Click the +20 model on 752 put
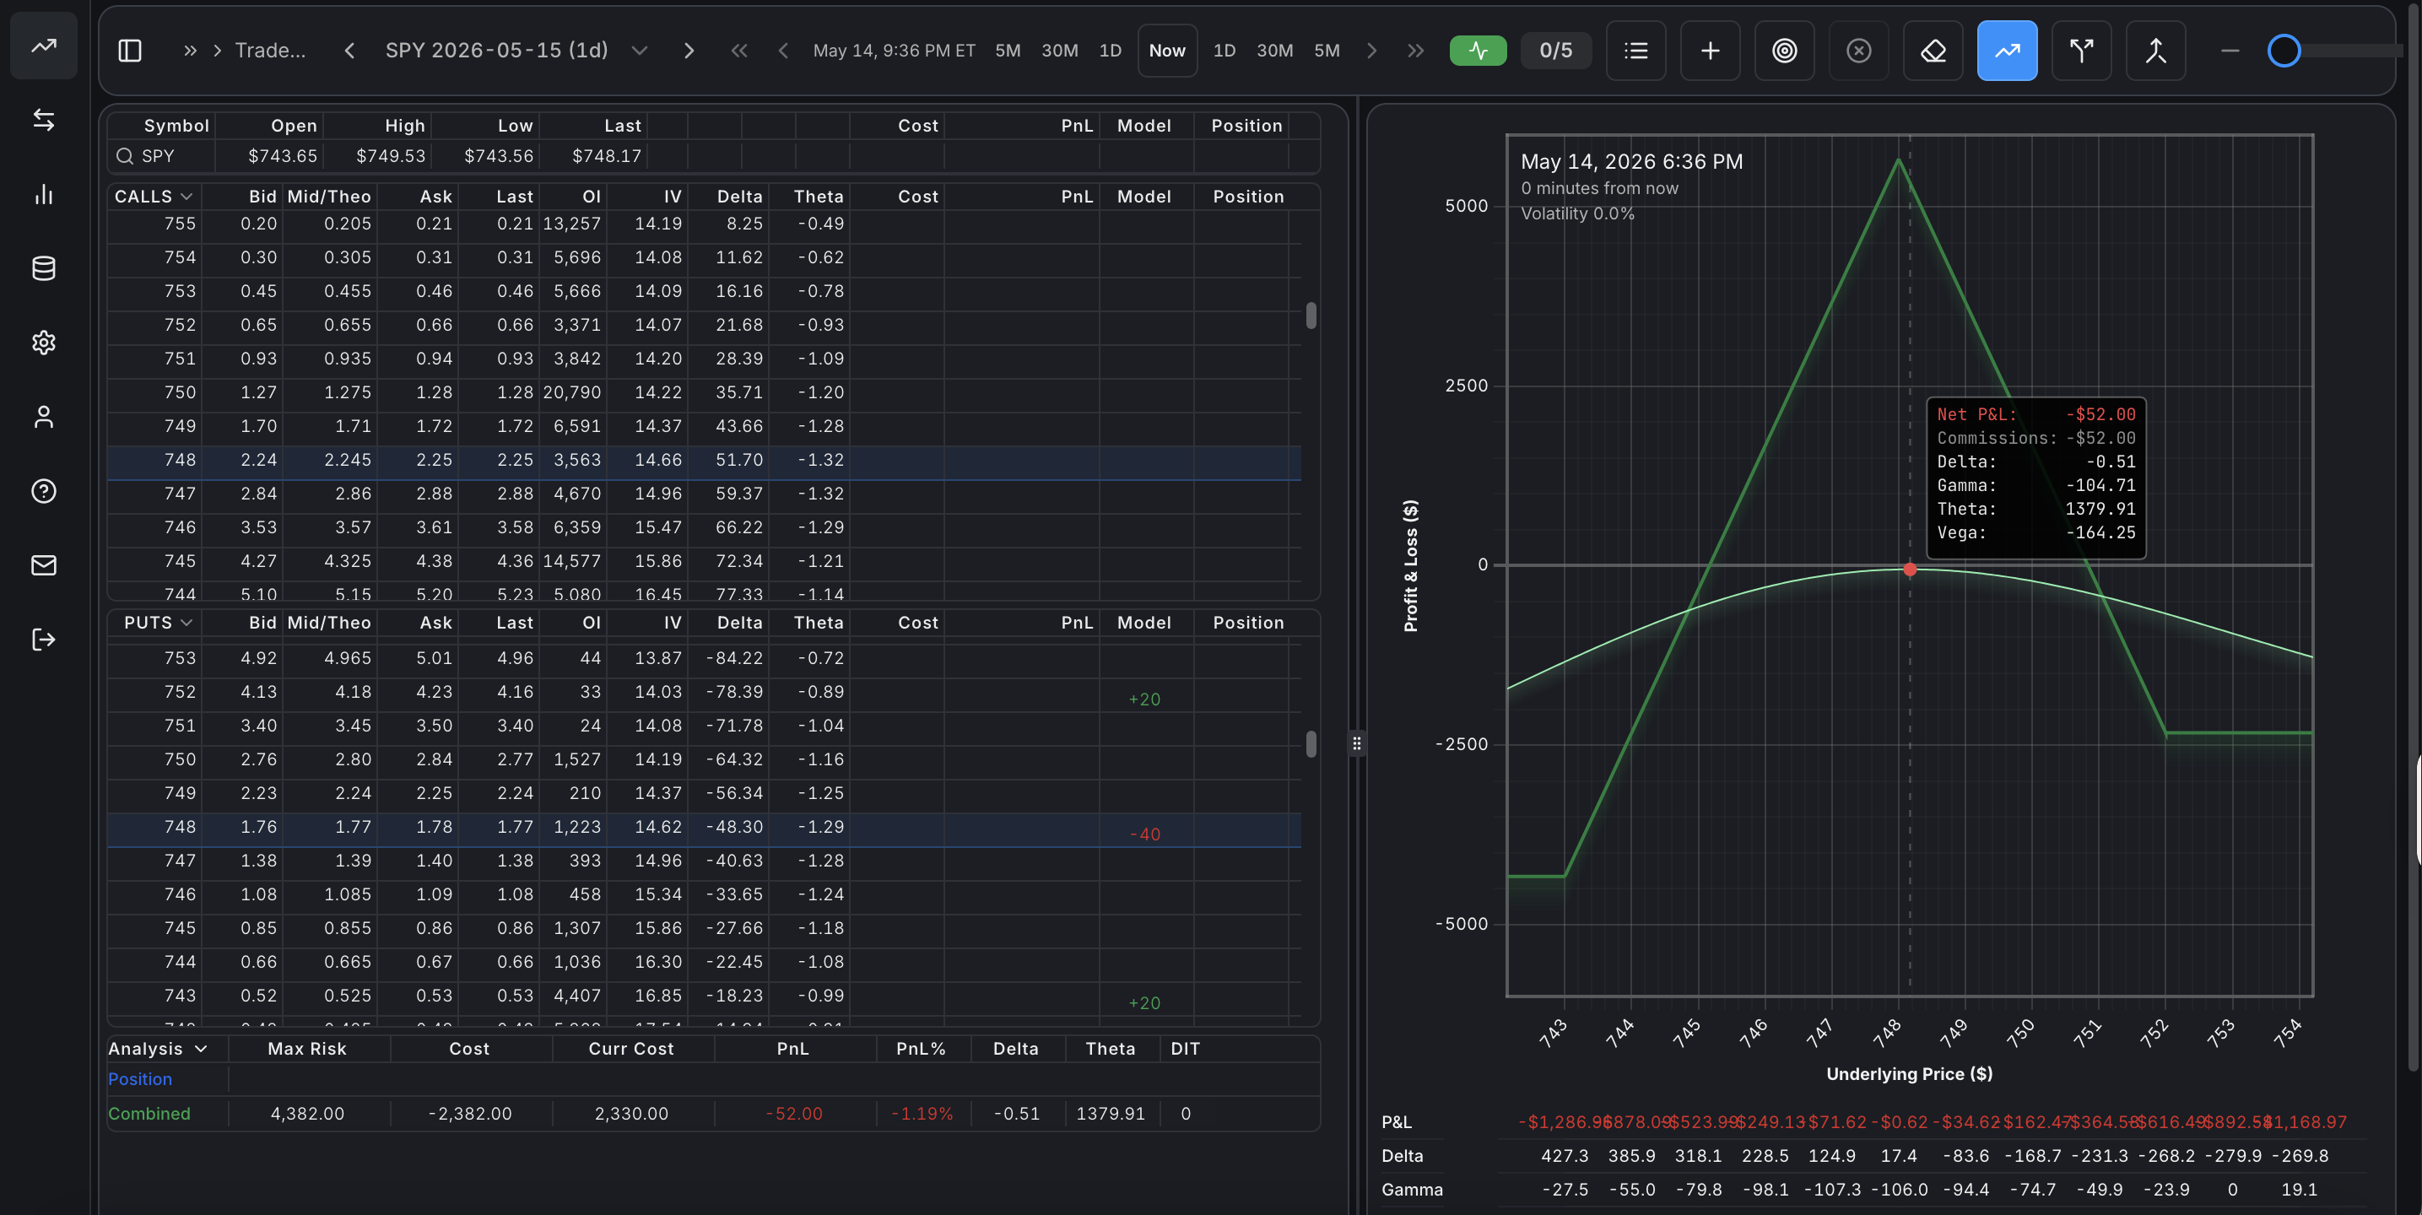2422x1215 pixels. (x=1144, y=699)
